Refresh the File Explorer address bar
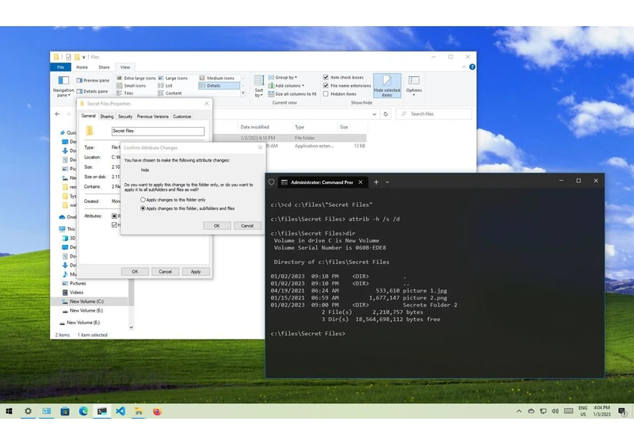This screenshot has width=634, height=444. pos(386,114)
